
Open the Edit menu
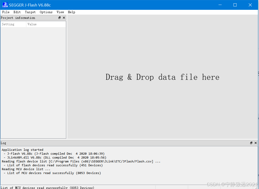point(17,12)
